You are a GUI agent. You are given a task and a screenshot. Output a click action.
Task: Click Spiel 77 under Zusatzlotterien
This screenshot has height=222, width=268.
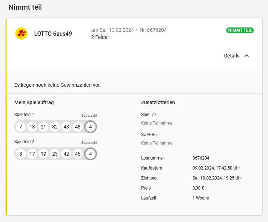[149, 115]
